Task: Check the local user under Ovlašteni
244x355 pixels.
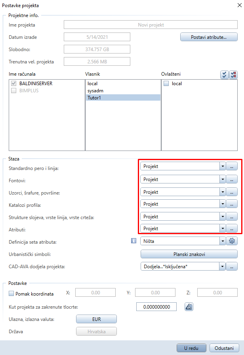Action: 166,84
